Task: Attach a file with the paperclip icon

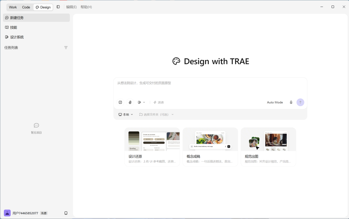Action: (x=130, y=102)
